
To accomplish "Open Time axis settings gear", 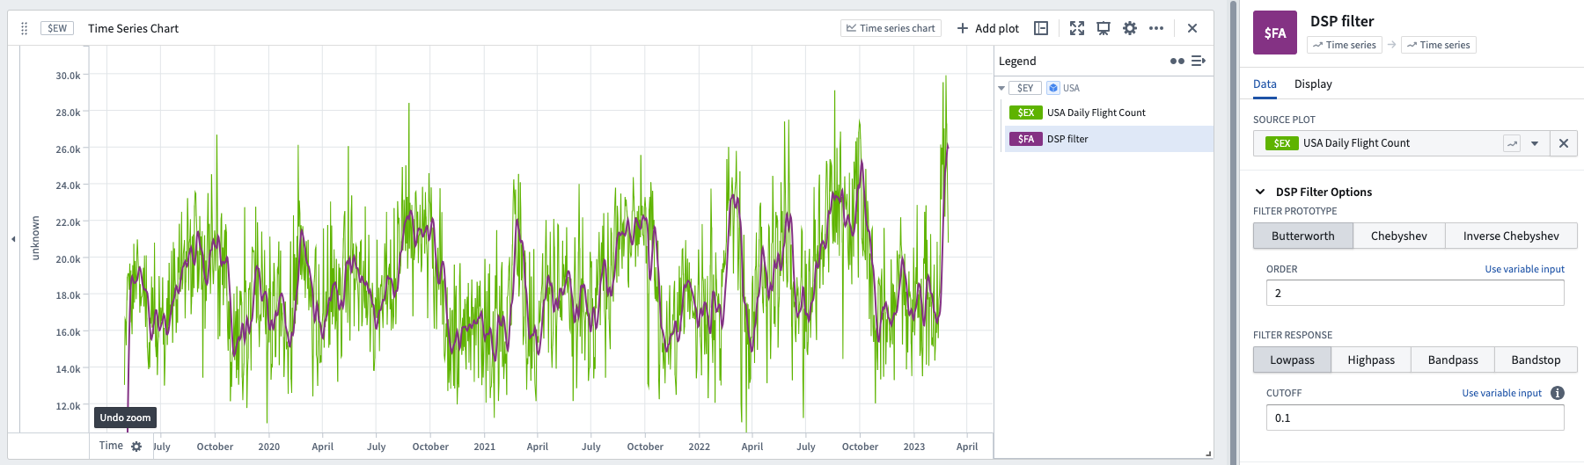I will coord(136,447).
